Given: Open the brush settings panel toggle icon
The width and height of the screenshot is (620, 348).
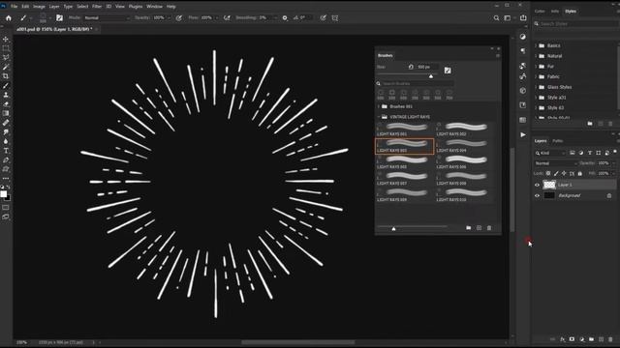Looking at the screenshot, I should click(59, 17).
